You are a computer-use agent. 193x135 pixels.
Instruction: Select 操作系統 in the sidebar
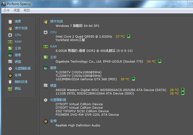click(x=21, y=28)
